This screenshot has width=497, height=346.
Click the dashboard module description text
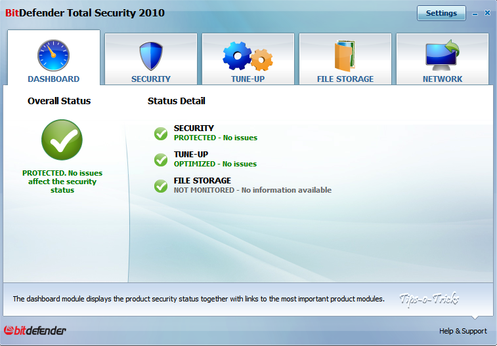[198, 299]
